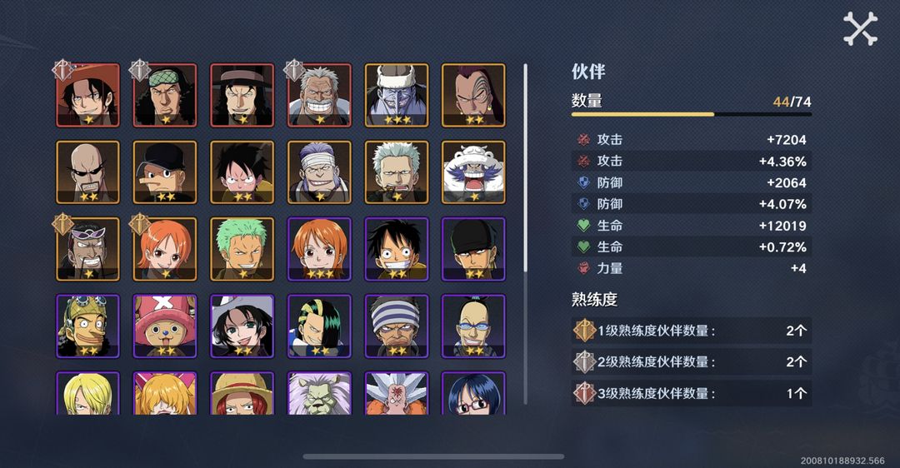The image size is (900, 468).
Task: Open Nami portrait in purple frame
Action: pos(319,249)
